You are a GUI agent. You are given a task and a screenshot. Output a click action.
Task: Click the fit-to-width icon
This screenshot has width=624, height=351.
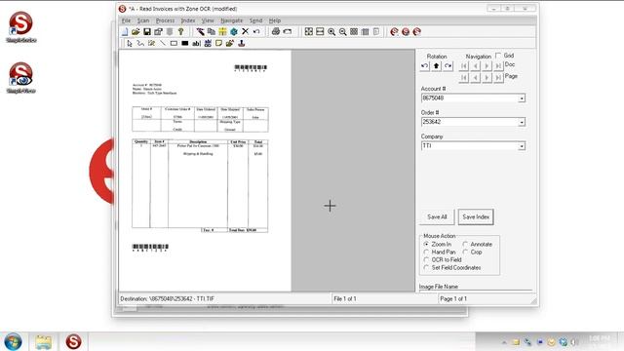[x=320, y=32]
